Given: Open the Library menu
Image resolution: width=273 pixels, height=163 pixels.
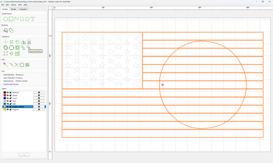Looking at the screenshot, I should pyautogui.click(x=13, y=5).
